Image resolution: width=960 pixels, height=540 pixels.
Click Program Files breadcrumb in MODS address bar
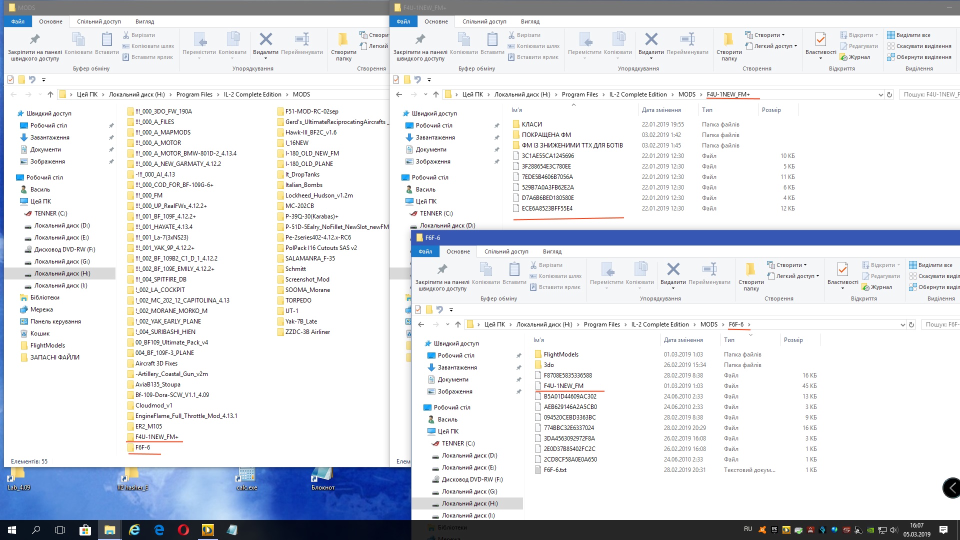pyautogui.click(x=194, y=94)
